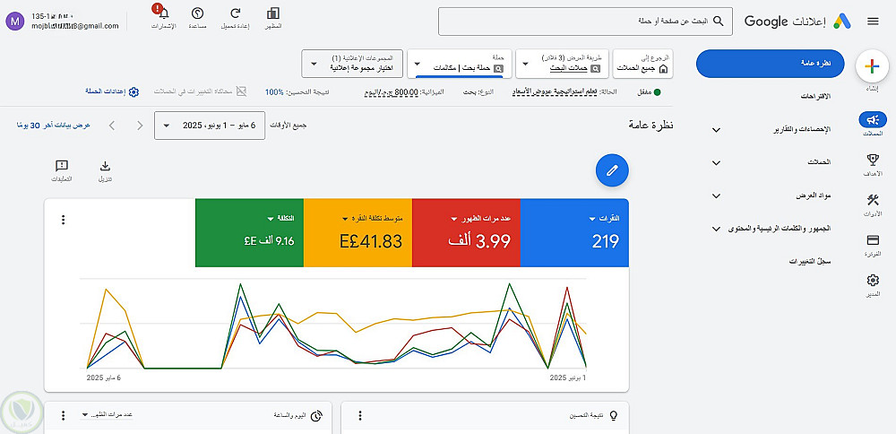896x434 pixels.
Task: Click the campaign settings gear icon
Action: (x=134, y=92)
